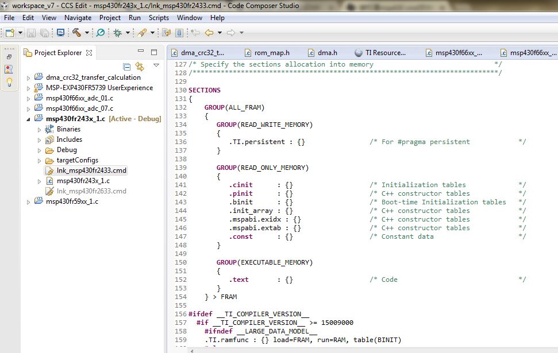Screen dimensions: 558x353
Task: Maximize the Project Explorer panel
Action: click(x=153, y=52)
